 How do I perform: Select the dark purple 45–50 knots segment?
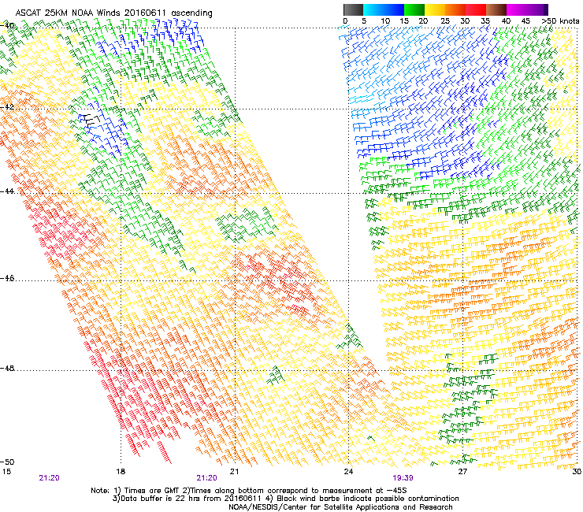(537, 9)
